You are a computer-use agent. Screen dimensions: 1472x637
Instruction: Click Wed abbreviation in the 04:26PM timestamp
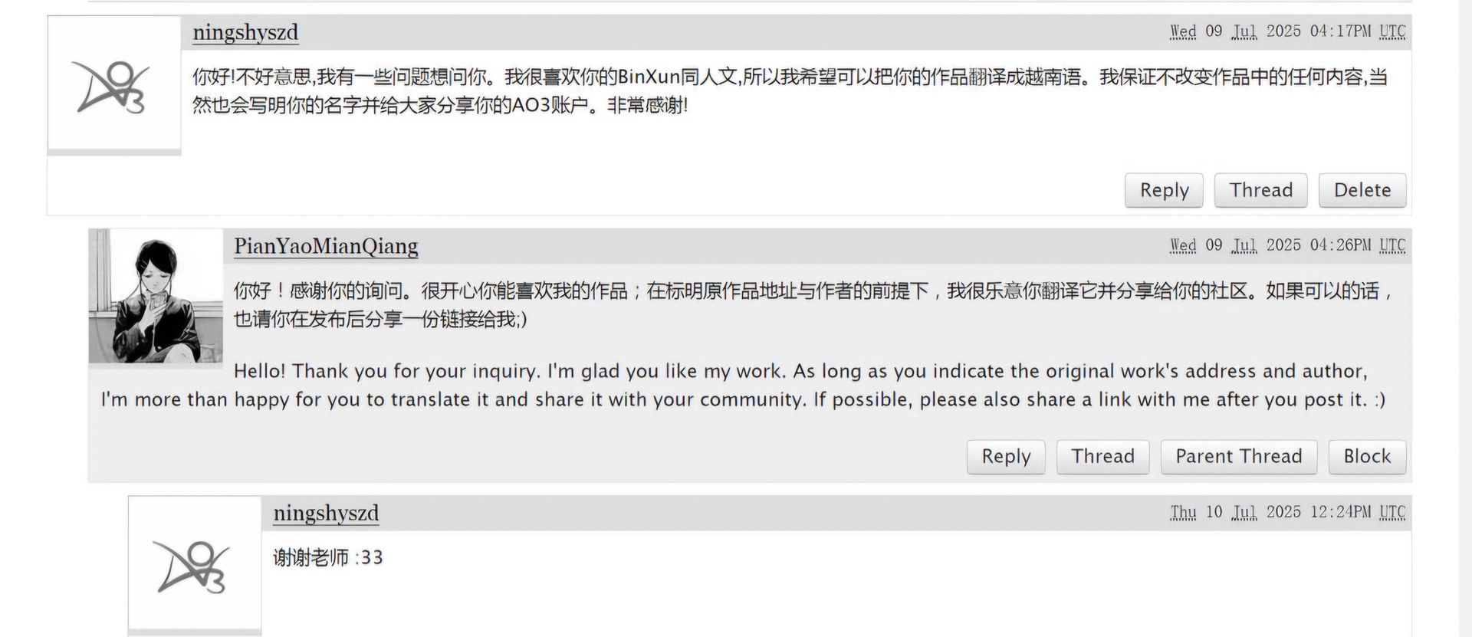1183,246
